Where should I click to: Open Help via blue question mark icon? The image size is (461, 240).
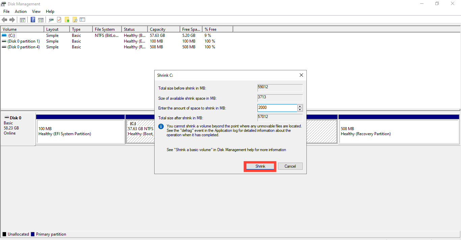point(33,20)
